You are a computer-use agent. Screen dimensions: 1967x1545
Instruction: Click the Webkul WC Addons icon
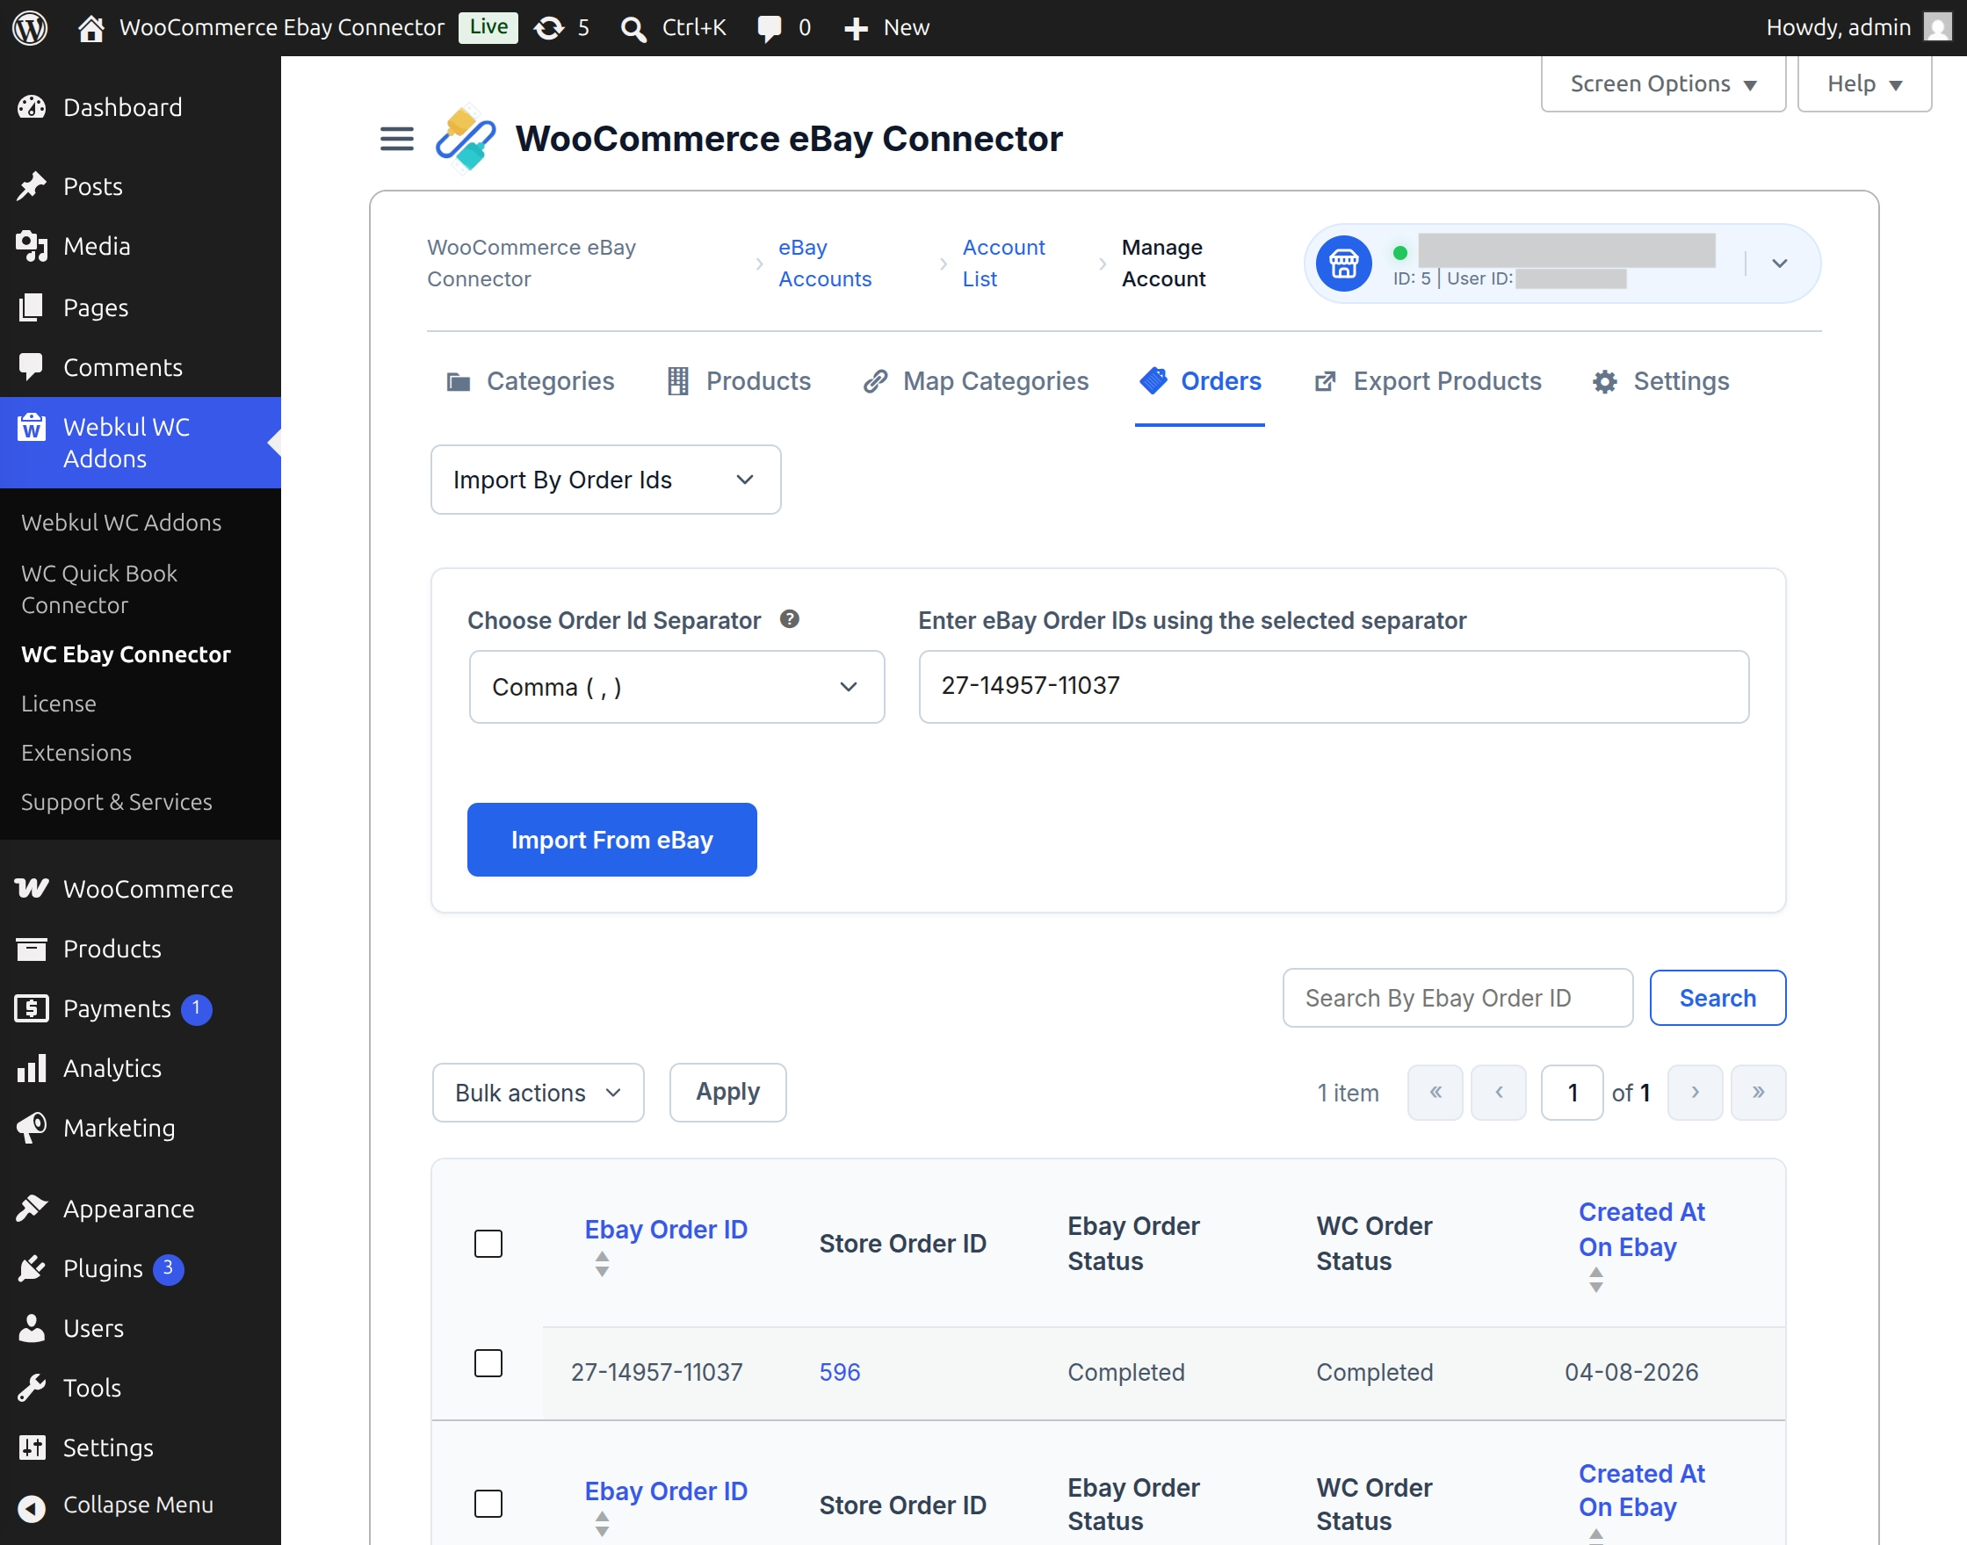click(32, 427)
